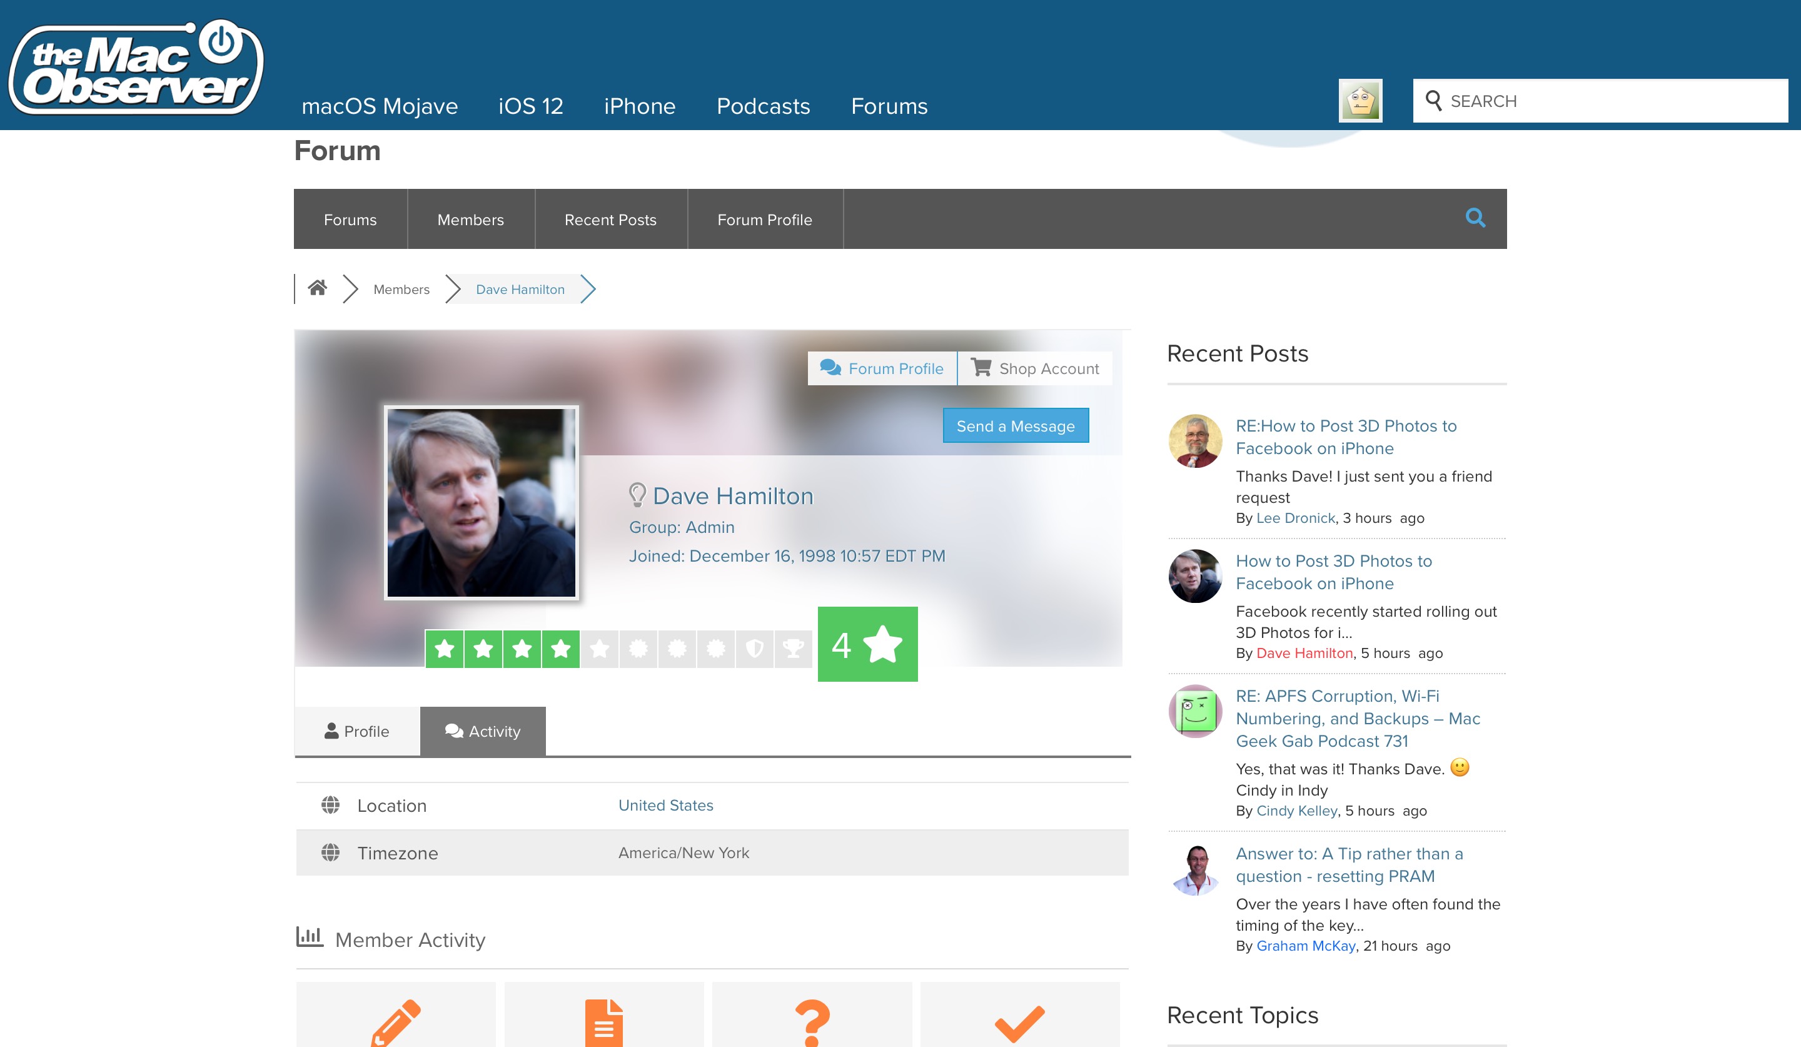Open the red Dave Hamilton author link
This screenshot has width=1801, height=1047.
point(1304,653)
